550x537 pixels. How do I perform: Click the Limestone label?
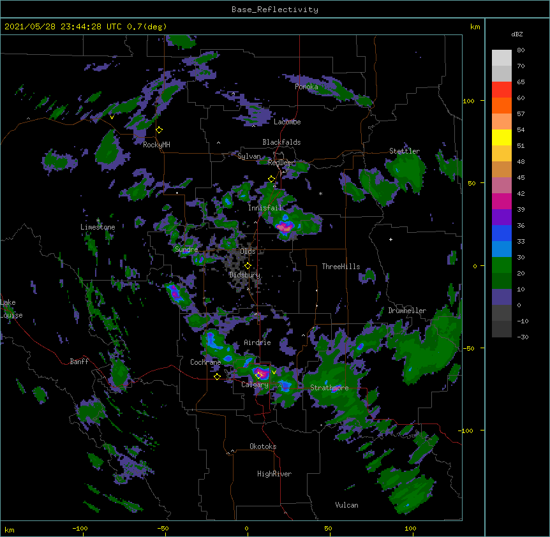pos(98,227)
